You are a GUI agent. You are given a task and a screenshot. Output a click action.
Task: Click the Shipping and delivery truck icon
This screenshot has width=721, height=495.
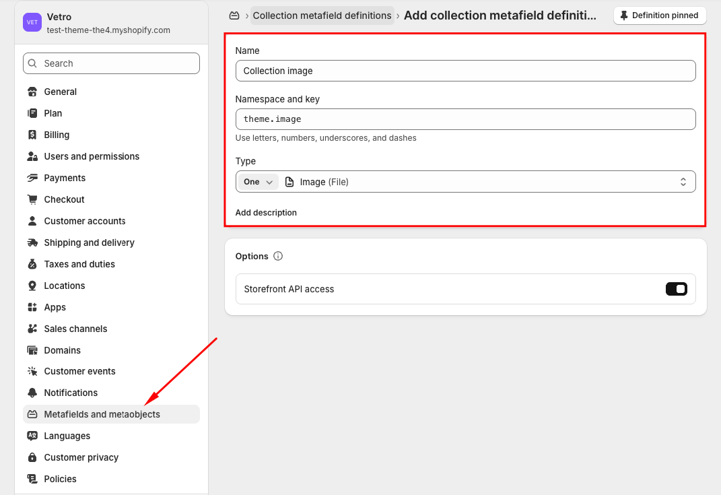point(32,242)
